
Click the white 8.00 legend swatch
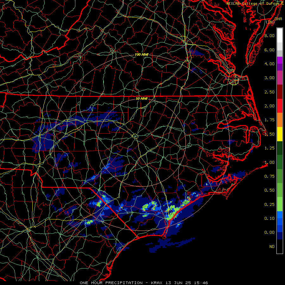point(280,35)
